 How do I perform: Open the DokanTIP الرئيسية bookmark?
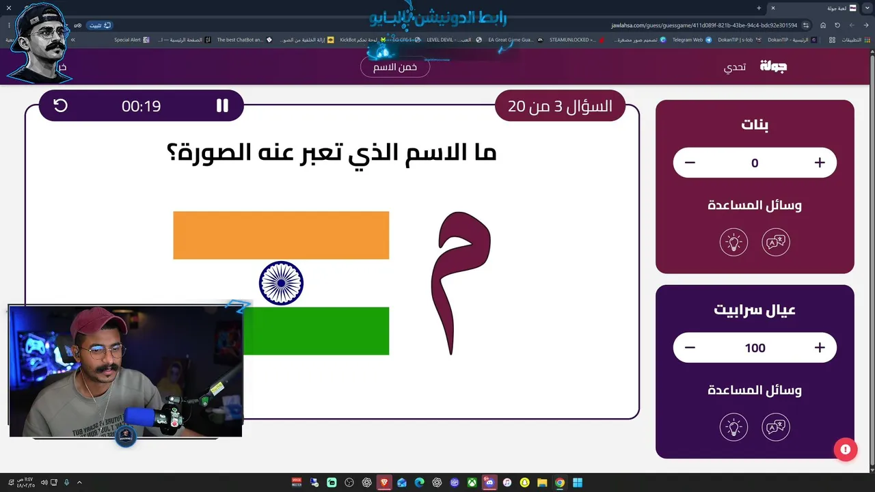coord(792,40)
